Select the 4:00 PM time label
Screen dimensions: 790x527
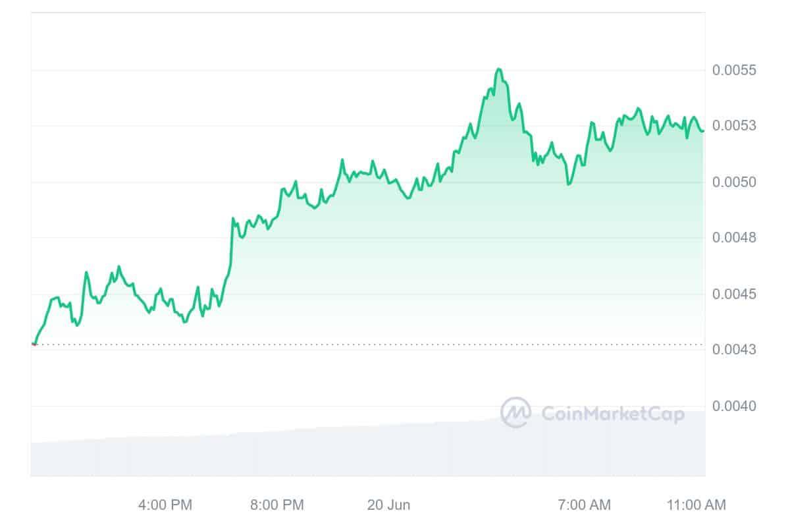point(165,505)
